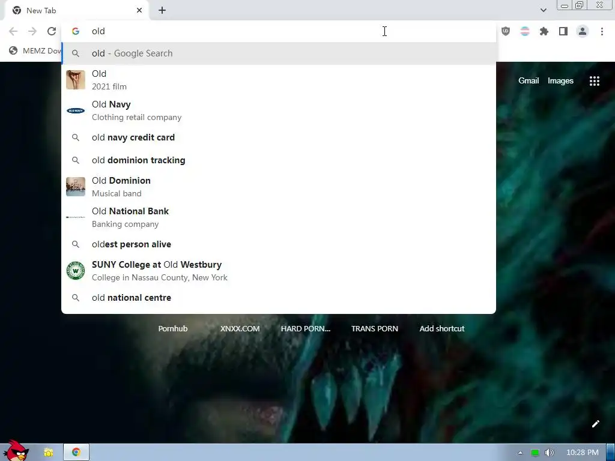
Task: Open the tab search chevron
Action: [543, 10]
